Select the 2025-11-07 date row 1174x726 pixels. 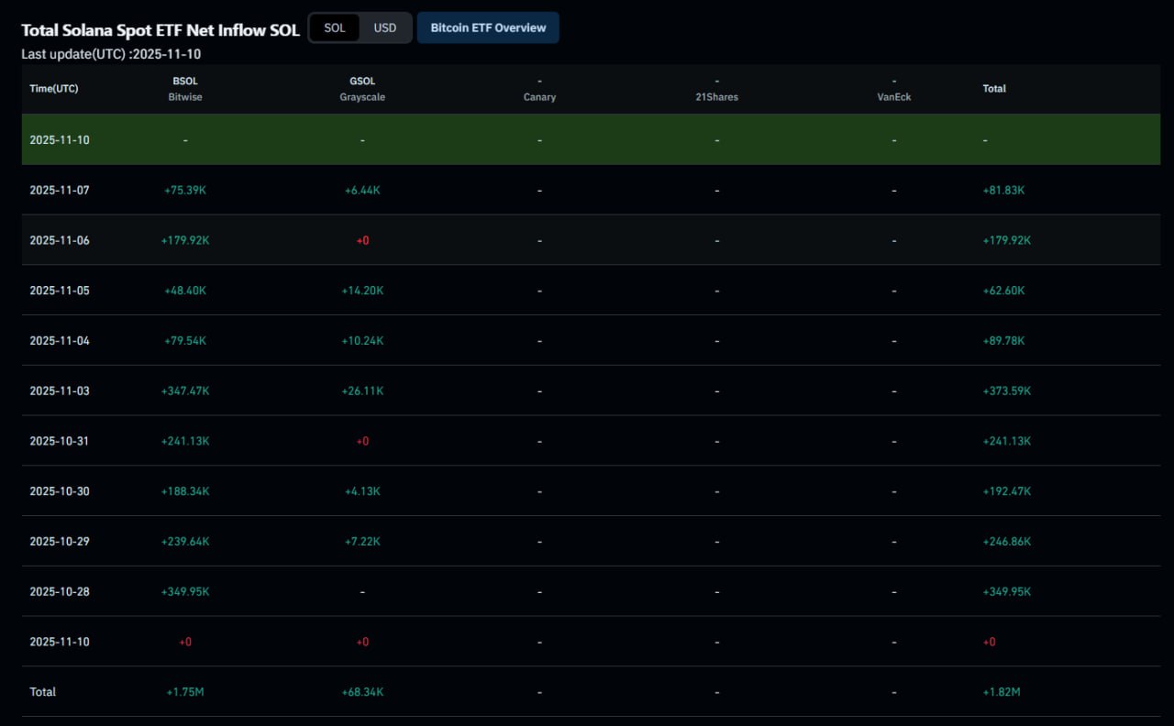pos(60,190)
